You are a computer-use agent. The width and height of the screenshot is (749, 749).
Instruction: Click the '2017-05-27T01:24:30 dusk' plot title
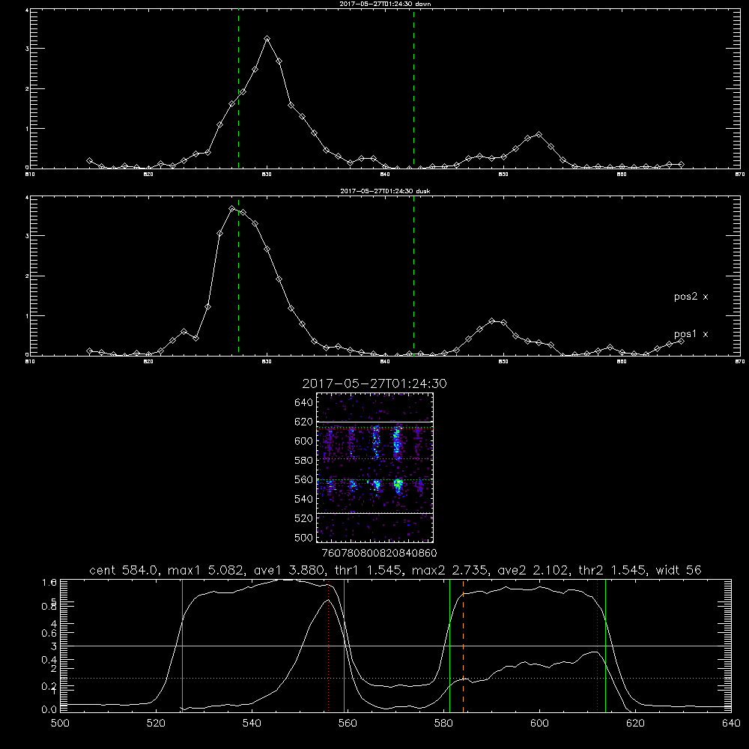[385, 191]
